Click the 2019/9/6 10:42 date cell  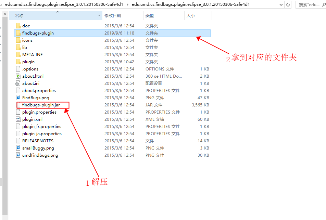pyautogui.click(x=119, y=62)
